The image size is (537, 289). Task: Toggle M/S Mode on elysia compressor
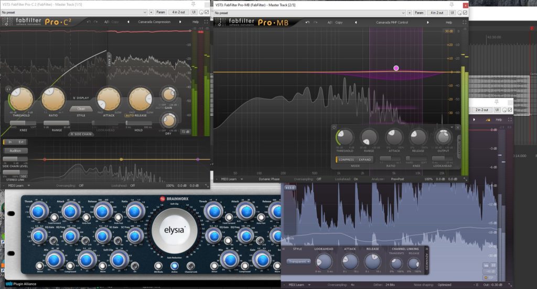158,266
